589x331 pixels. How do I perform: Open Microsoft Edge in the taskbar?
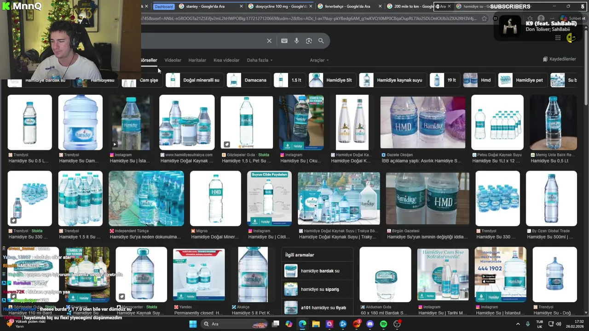[302, 324]
